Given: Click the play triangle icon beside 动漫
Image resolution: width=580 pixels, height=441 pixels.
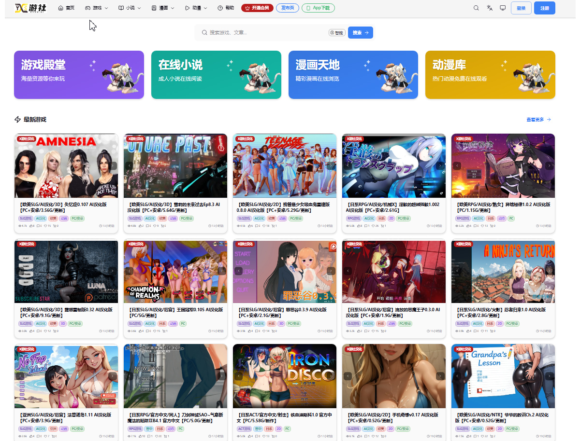Looking at the screenshot, I should click(188, 8).
